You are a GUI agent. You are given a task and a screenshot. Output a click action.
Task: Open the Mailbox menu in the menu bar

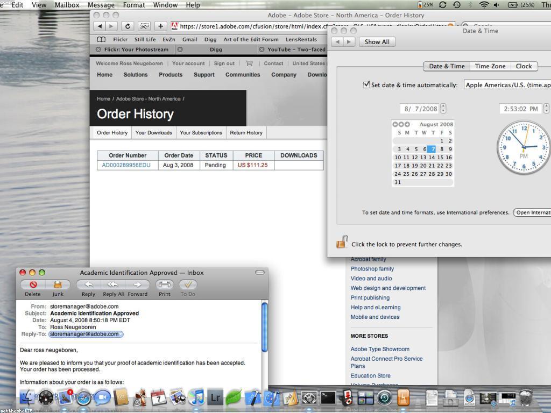coord(67,5)
